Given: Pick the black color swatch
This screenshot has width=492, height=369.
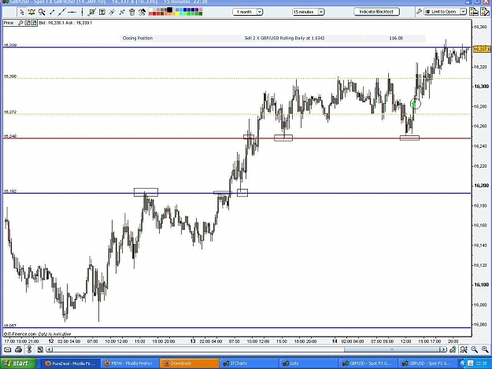Looking at the screenshot, I should (x=170, y=10).
